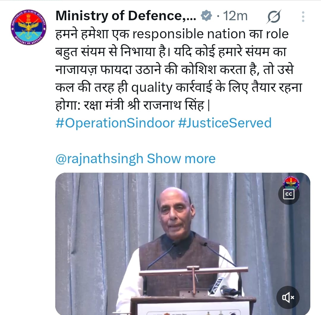This screenshot has width=321, height=315.
Task: Click the word 'quality' in the tweet
Action: pyautogui.click(x=152, y=88)
